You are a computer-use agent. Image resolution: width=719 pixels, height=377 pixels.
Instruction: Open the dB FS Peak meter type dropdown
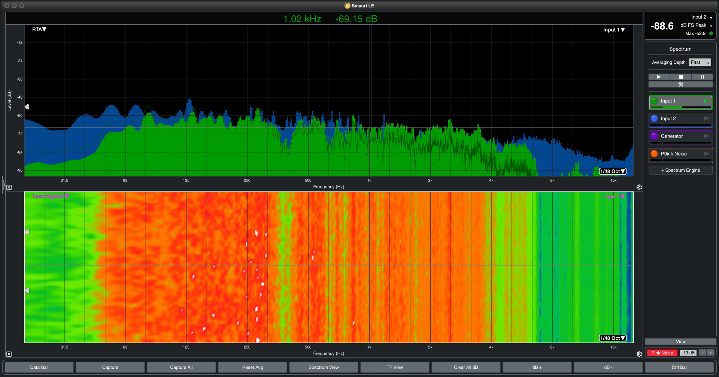697,25
